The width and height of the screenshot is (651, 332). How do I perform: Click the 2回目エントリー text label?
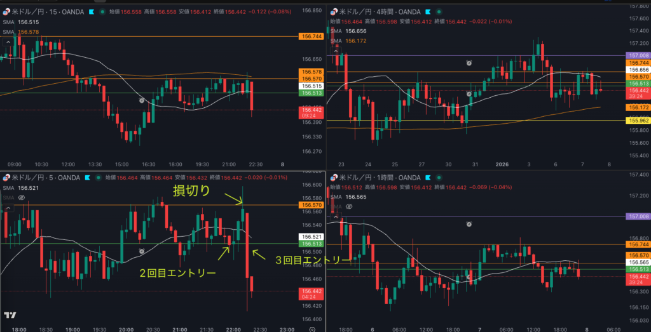177,272
